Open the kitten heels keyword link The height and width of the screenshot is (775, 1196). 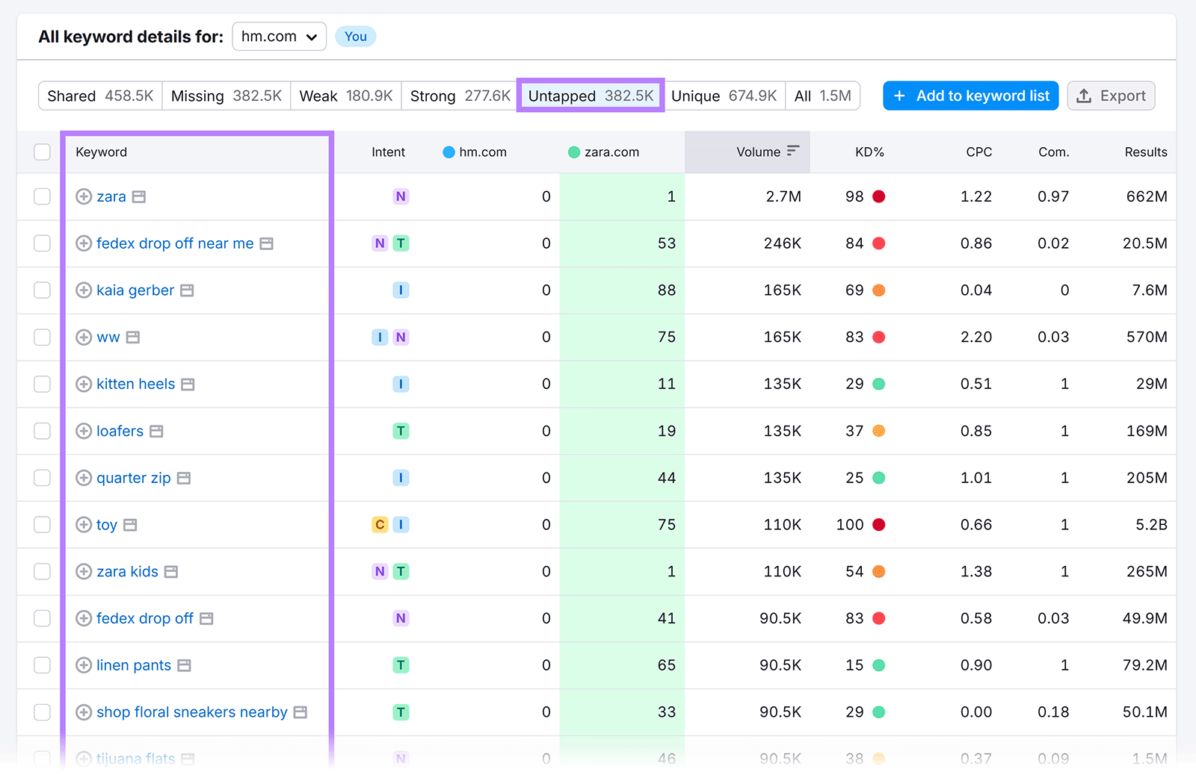(x=135, y=385)
